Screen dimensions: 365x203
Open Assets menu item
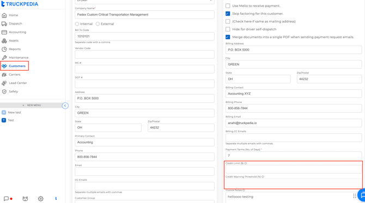(14, 41)
